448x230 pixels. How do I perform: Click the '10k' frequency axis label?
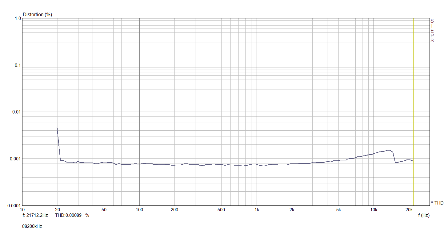pyautogui.click(x=374, y=210)
